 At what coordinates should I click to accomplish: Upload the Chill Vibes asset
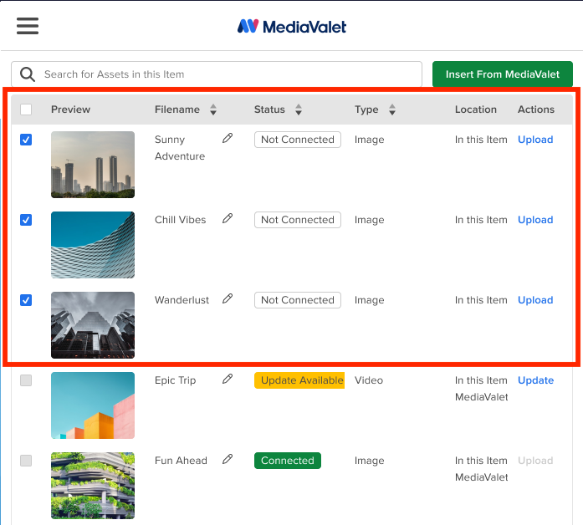click(x=535, y=220)
